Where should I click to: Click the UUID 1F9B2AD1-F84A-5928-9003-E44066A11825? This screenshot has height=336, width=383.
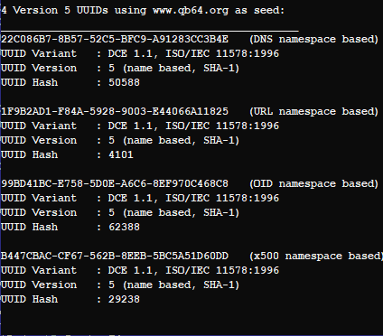115,112
